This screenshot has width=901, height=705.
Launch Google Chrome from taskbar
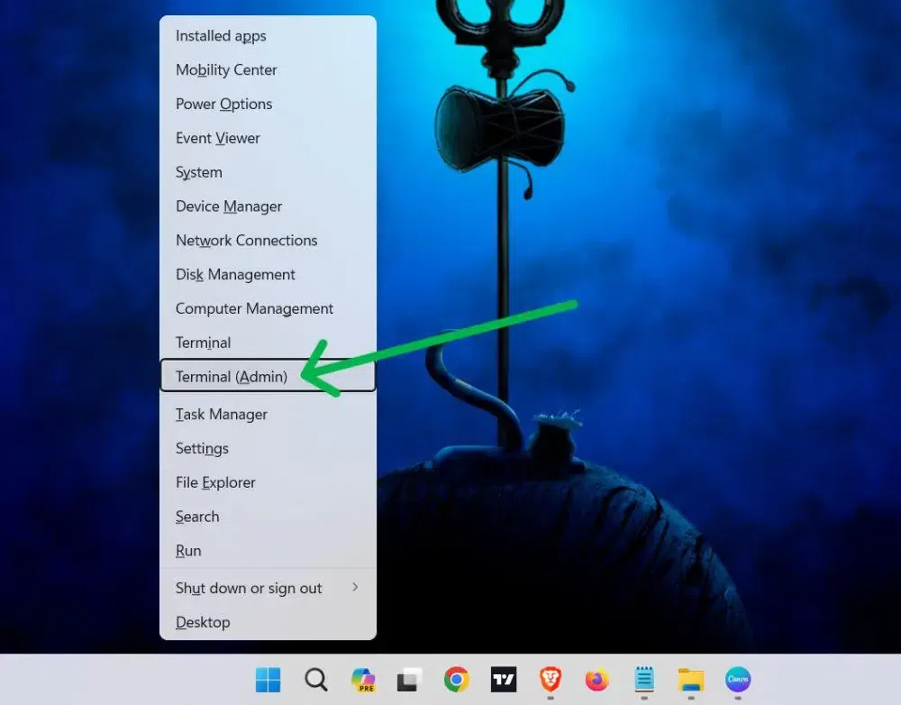pyautogui.click(x=457, y=680)
